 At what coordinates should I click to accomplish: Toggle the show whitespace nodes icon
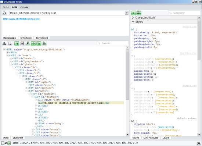(x=39, y=43)
